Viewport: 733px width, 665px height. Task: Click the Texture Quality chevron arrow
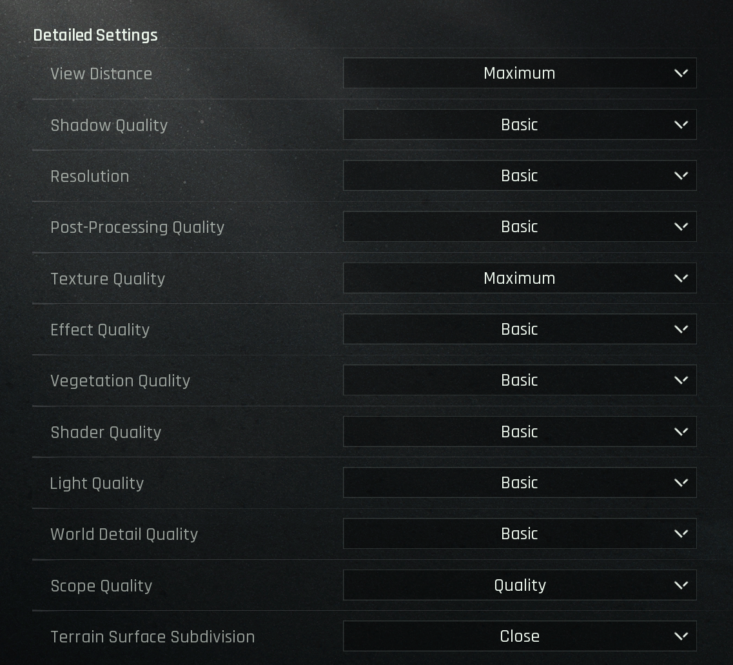[x=681, y=278]
